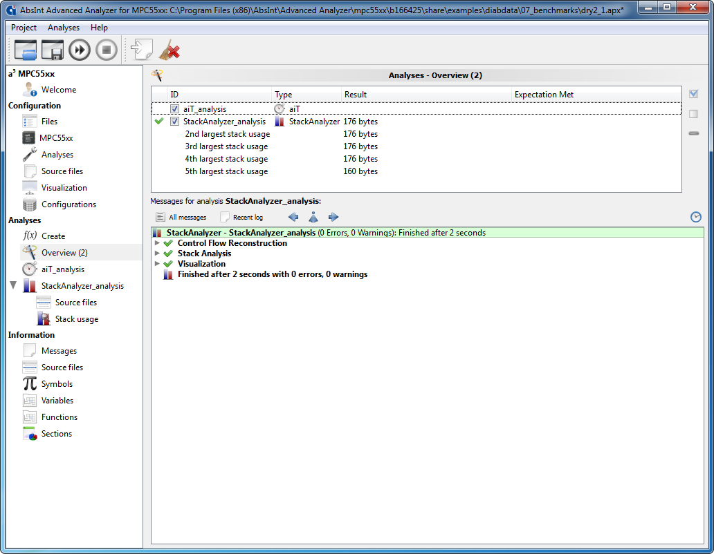Show Recent log
The image size is (714, 554).
point(241,217)
